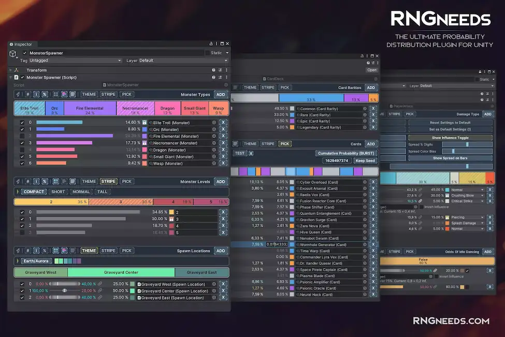This screenshot has width=505, height=337.
Task: Click the lock icon on the Necromancer row
Action: [x=145, y=143]
